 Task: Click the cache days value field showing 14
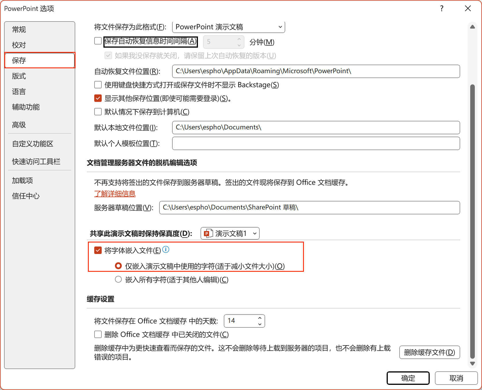(240, 321)
